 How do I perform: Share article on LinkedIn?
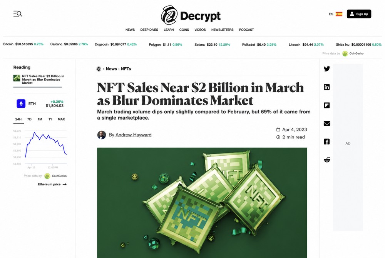(x=327, y=87)
